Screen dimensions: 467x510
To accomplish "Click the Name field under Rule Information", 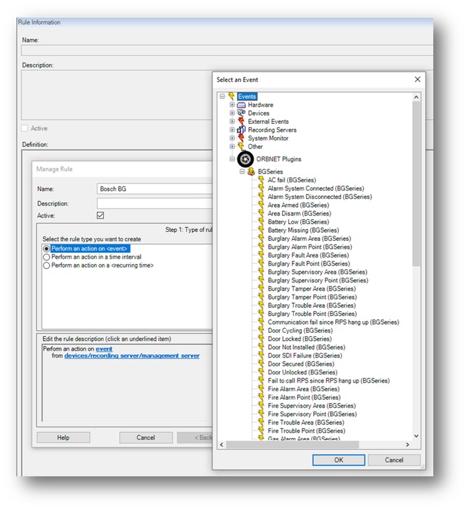I will pos(227,50).
